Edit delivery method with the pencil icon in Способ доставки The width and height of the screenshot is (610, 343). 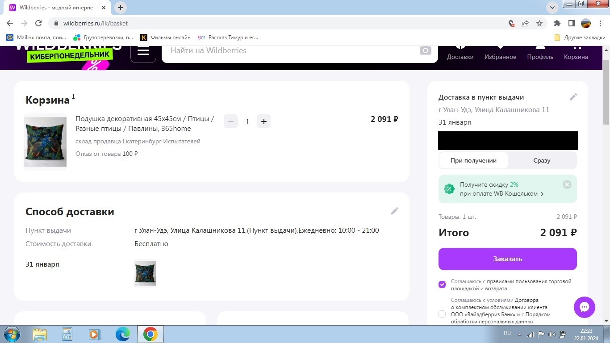(x=395, y=211)
